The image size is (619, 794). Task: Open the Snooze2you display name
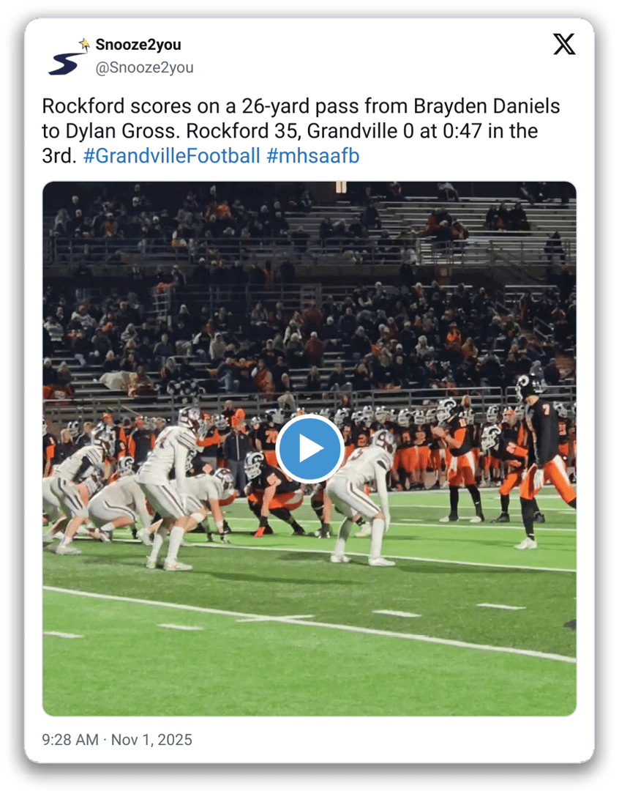[138, 45]
